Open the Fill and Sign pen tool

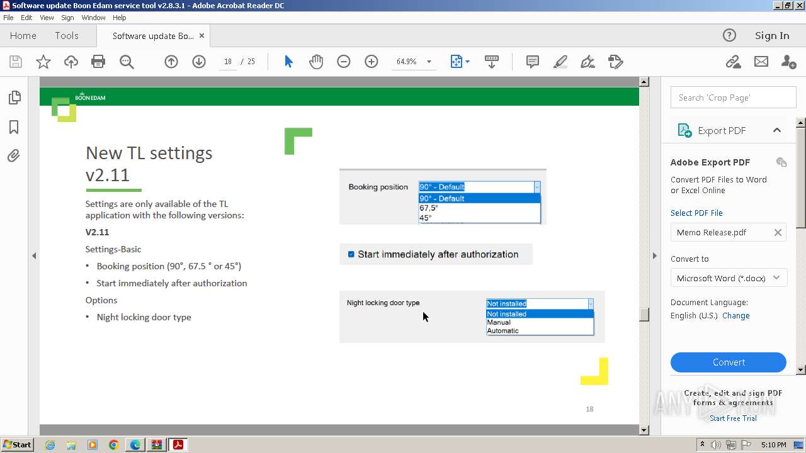(x=587, y=62)
